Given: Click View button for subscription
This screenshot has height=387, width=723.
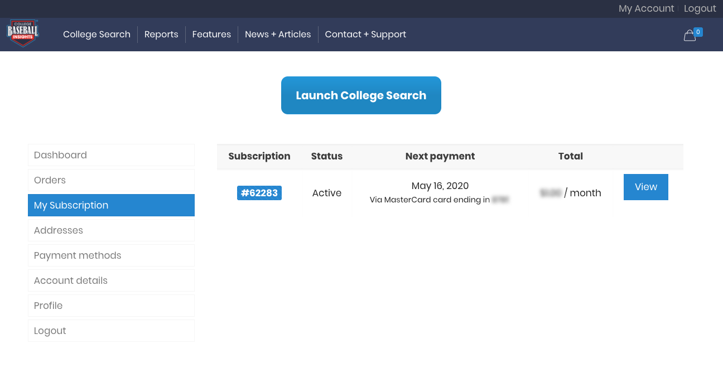Looking at the screenshot, I should (x=645, y=187).
